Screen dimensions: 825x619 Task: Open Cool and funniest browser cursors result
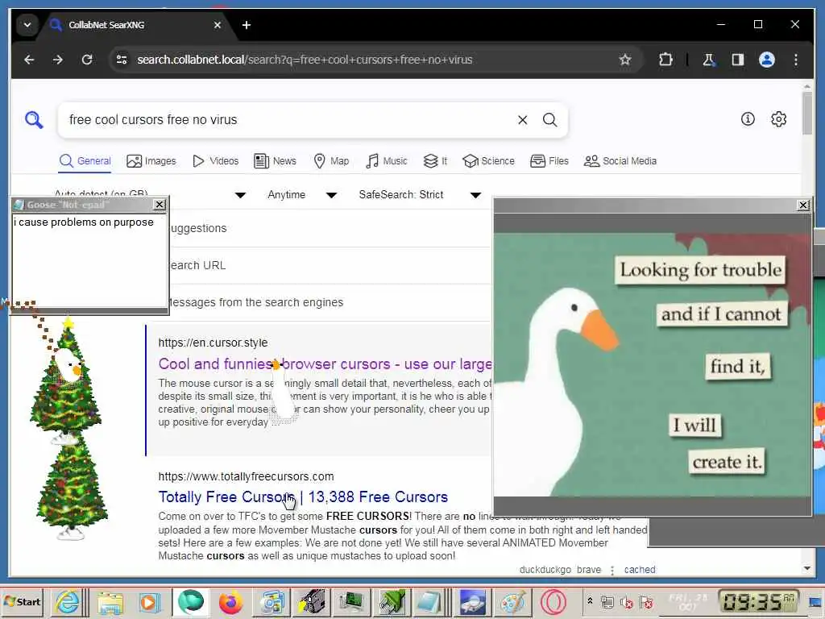click(325, 364)
